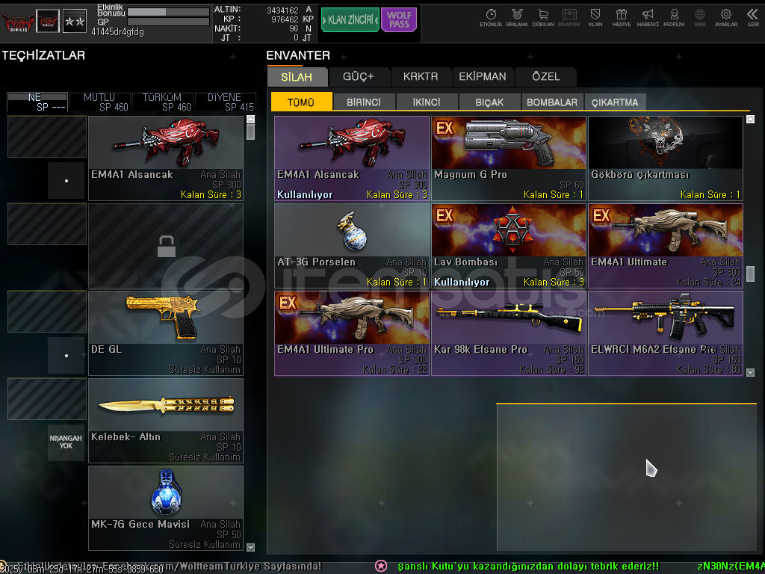Click inventory scrollbar down arrow
Screen dimensions: 765x574
click(750, 372)
